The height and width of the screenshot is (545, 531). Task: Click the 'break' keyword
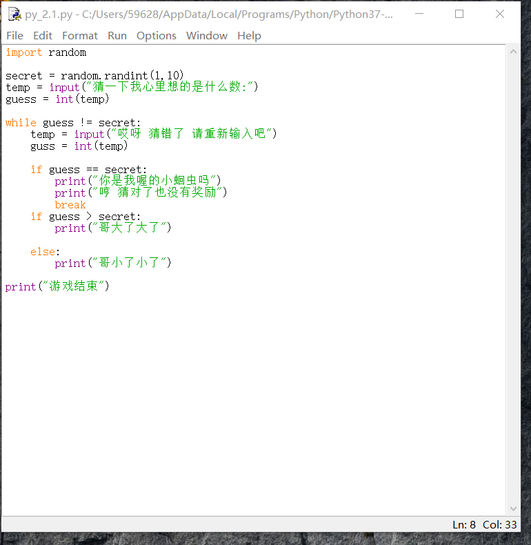pos(70,205)
